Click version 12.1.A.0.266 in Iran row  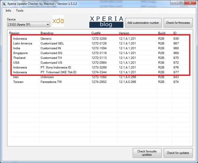(127, 77)
